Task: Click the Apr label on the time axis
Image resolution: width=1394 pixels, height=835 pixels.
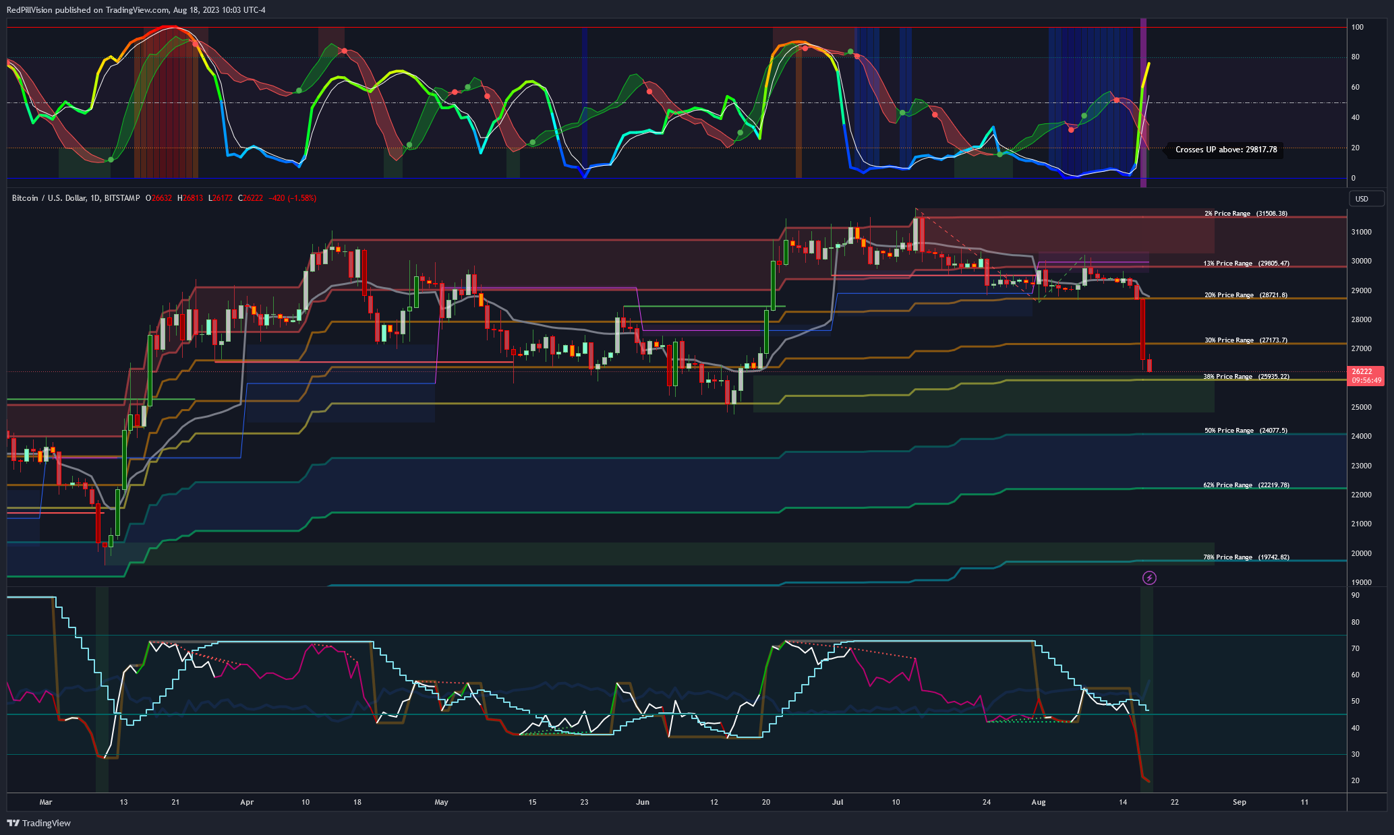Action: (247, 802)
